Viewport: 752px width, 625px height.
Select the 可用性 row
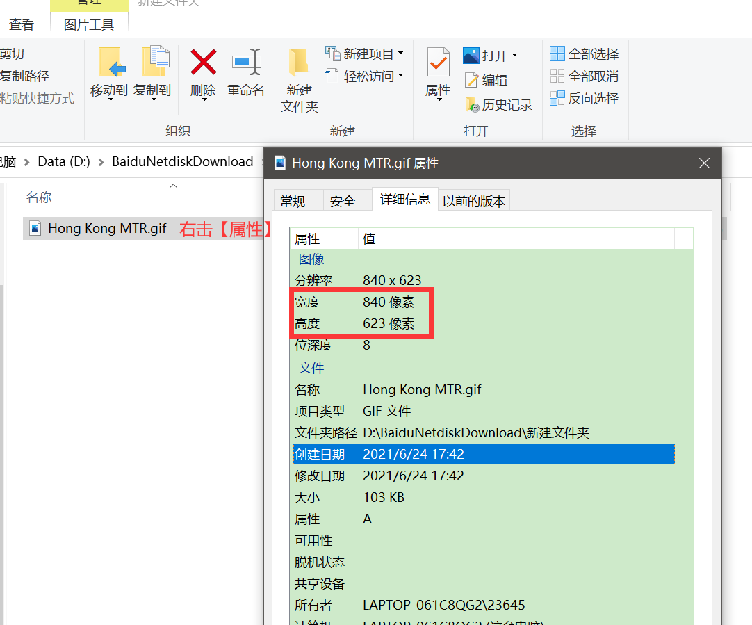(x=484, y=541)
